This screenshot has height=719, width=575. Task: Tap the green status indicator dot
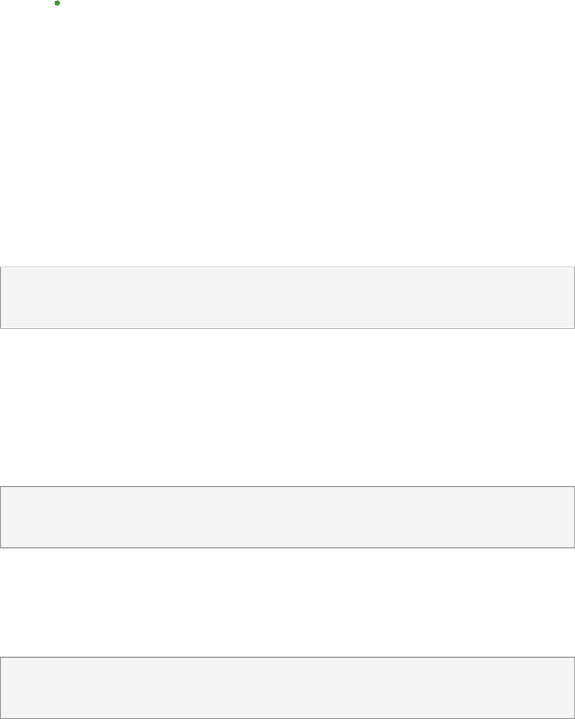tap(58, 3)
